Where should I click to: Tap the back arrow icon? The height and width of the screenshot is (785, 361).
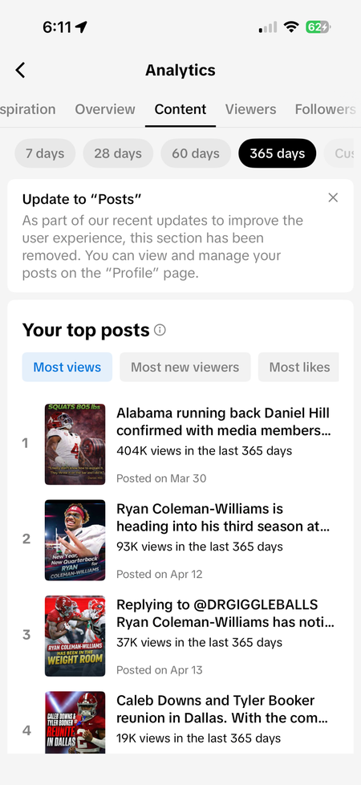tap(20, 70)
